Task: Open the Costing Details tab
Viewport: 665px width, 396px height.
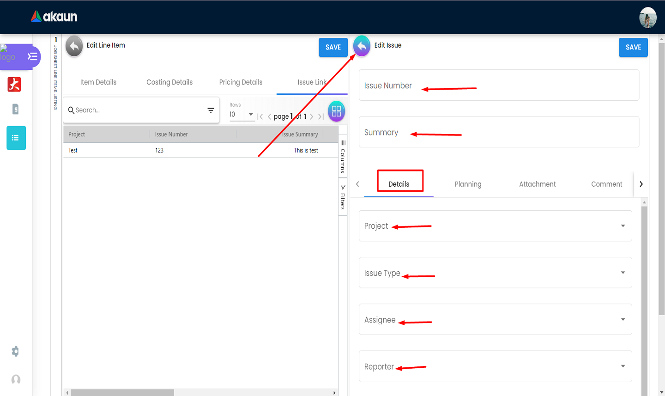Action: click(x=169, y=82)
